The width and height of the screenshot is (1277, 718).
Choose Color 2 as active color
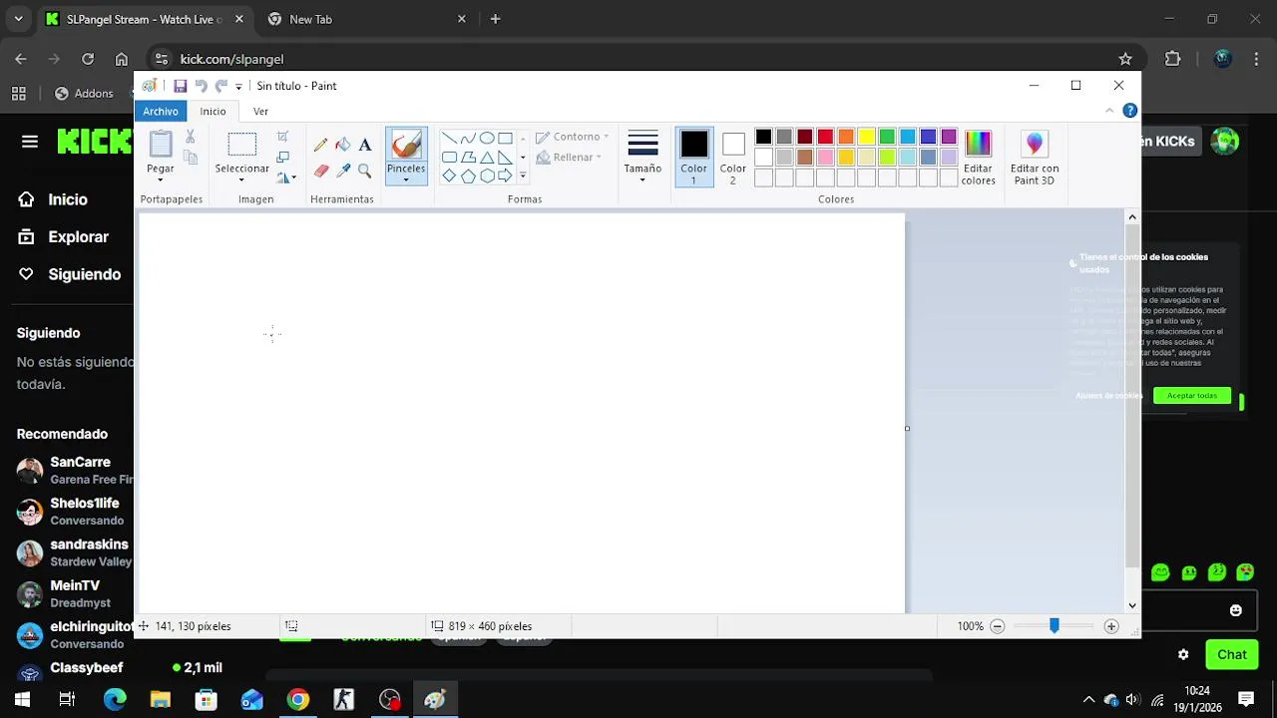(x=733, y=157)
